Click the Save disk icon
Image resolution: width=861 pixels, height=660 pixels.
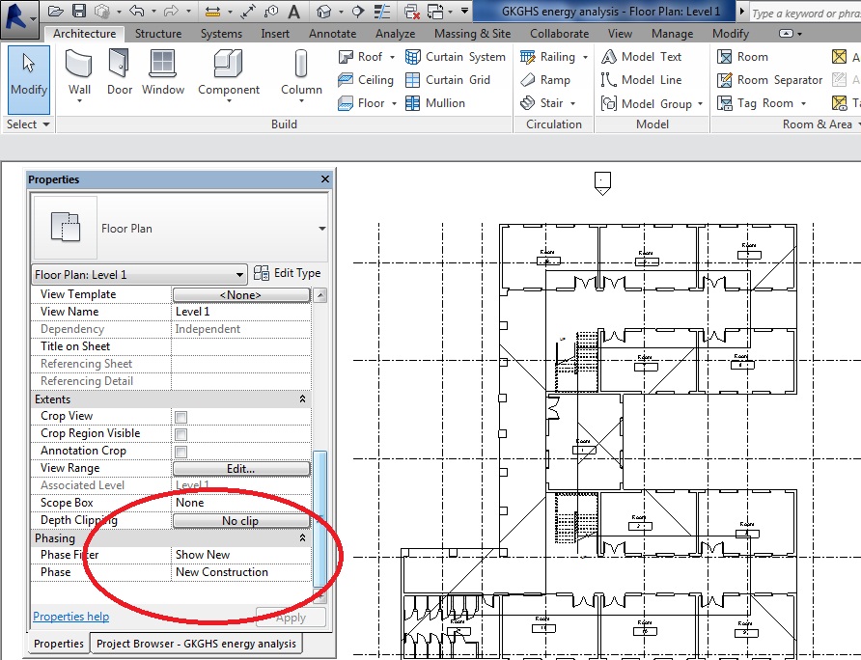pos(79,11)
